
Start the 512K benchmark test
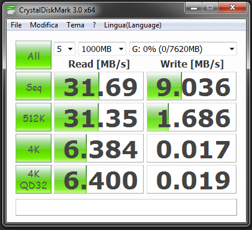coord(34,117)
